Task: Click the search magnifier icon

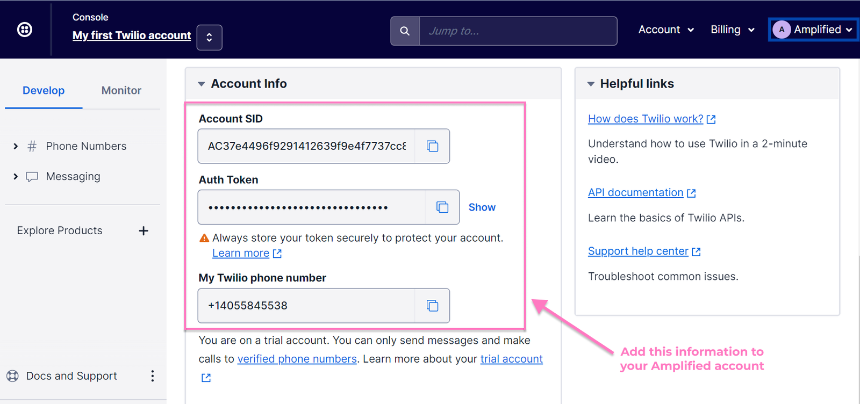Action: pyautogui.click(x=405, y=31)
